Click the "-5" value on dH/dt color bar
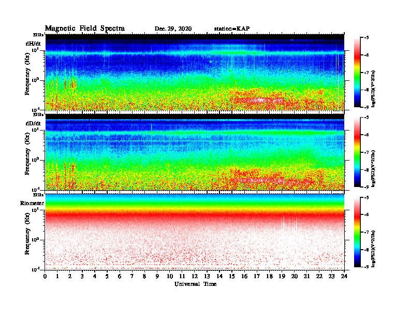The image size is (410, 317). (x=367, y=38)
